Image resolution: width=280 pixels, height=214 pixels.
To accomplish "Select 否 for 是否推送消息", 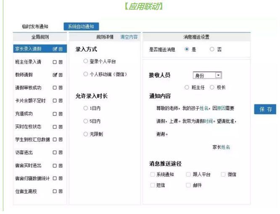I will [x=212, y=49].
